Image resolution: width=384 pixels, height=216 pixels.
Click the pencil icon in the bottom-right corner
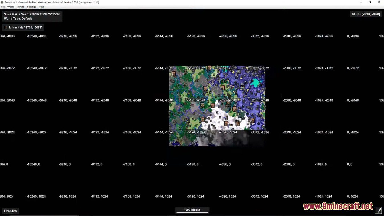pos(378,210)
